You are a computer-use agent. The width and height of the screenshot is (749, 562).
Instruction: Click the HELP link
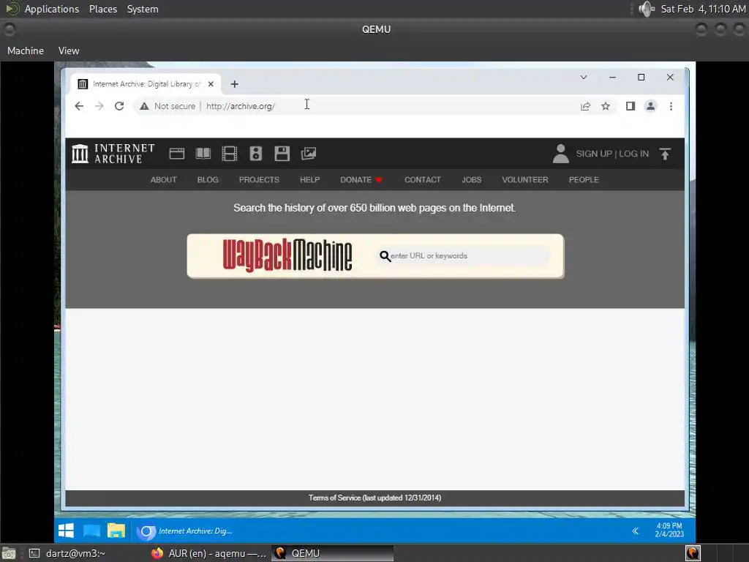tap(309, 180)
